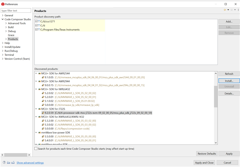This screenshot has height=167, width=240.
Task: Open the back history dropdown arrow
Action: pos(228,10)
